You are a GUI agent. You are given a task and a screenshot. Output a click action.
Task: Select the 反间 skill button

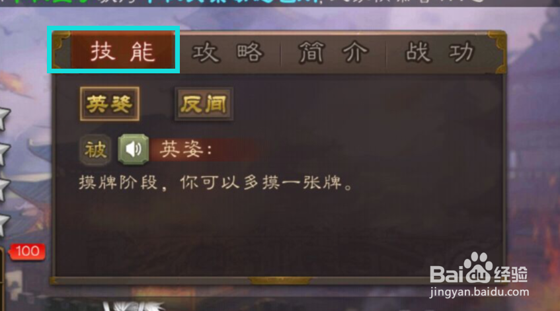click(204, 104)
